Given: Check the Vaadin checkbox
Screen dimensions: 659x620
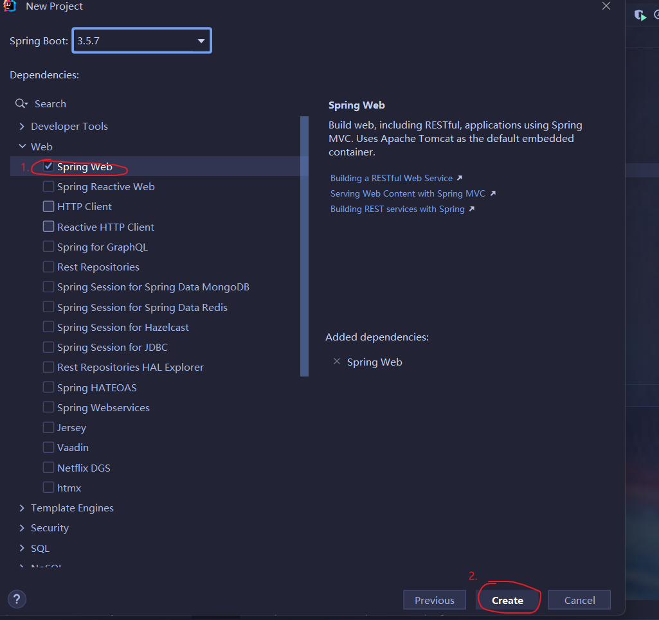Looking at the screenshot, I should click(x=48, y=447).
